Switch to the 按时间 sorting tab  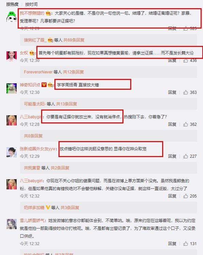(x=31, y=4)
